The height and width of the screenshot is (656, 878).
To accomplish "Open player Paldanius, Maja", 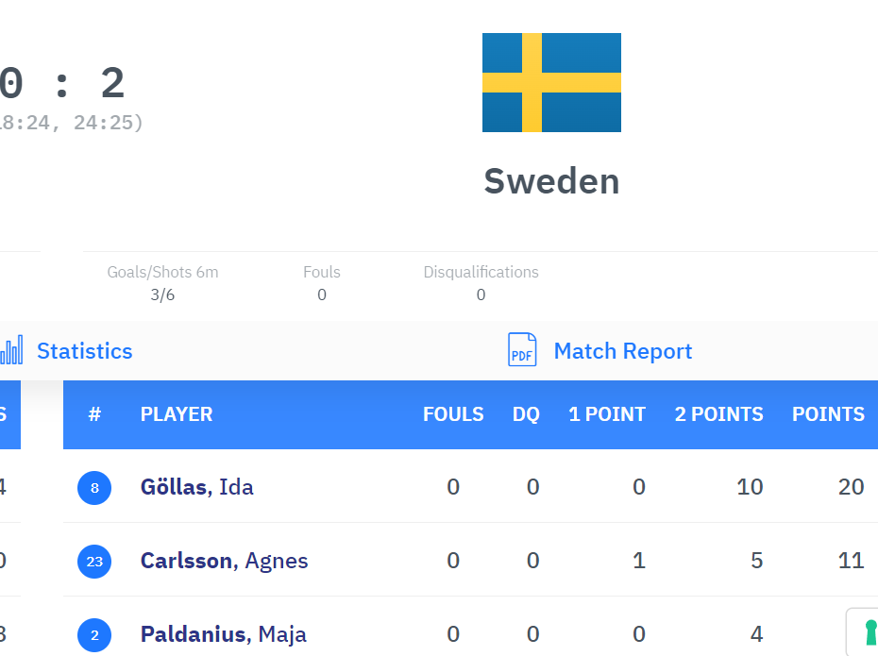I will (223, 634).
